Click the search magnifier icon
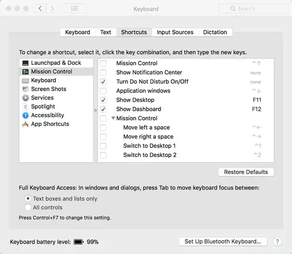This screenshot has height=254, width=292. coord(233,9)
